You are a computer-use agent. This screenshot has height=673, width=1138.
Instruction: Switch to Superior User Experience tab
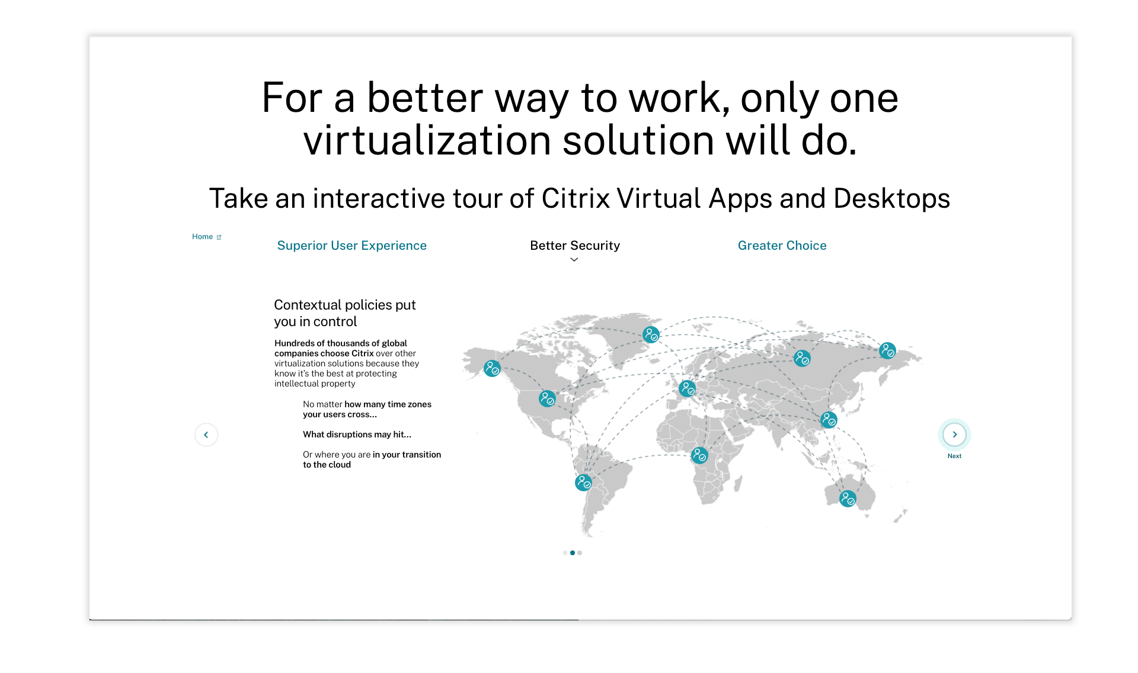[x=352, y=246]
